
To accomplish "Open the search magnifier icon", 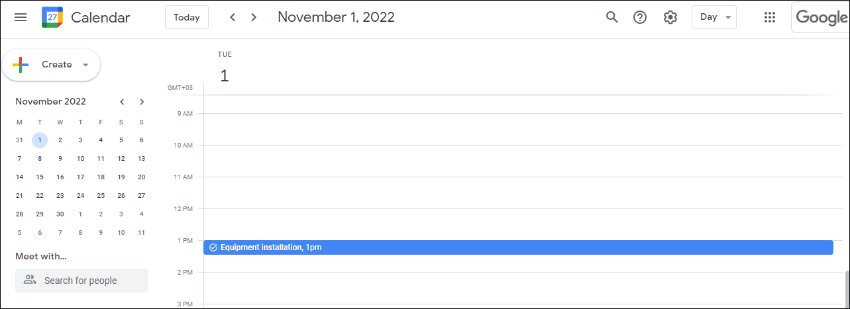I will coord(612,17).
